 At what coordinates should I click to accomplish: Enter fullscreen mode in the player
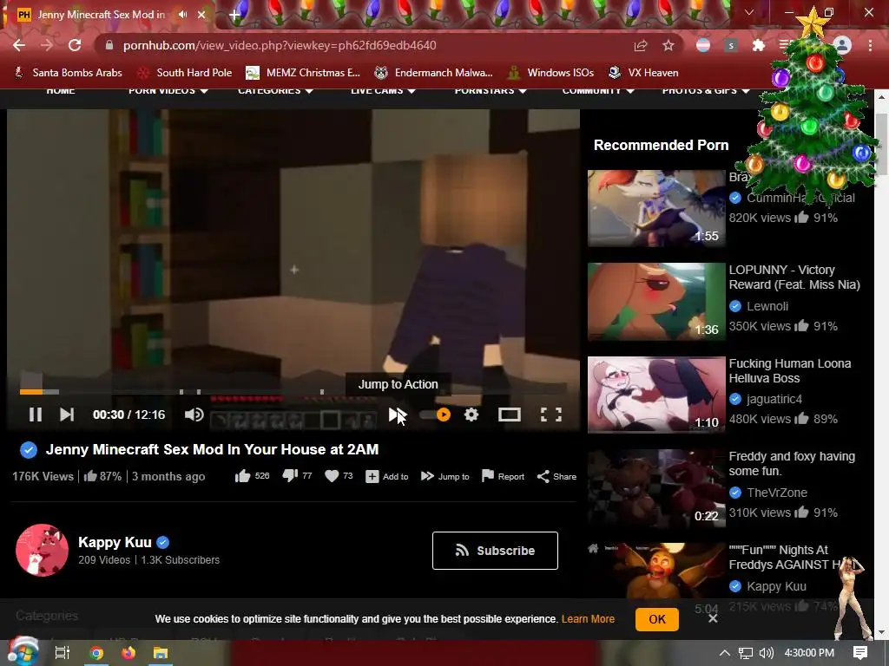[551, 415]
